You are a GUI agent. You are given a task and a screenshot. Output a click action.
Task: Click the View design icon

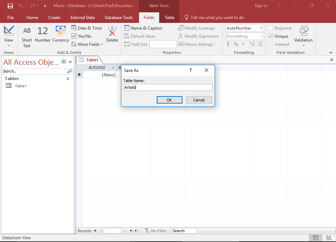pyautogui.click(x=9, y=30)
